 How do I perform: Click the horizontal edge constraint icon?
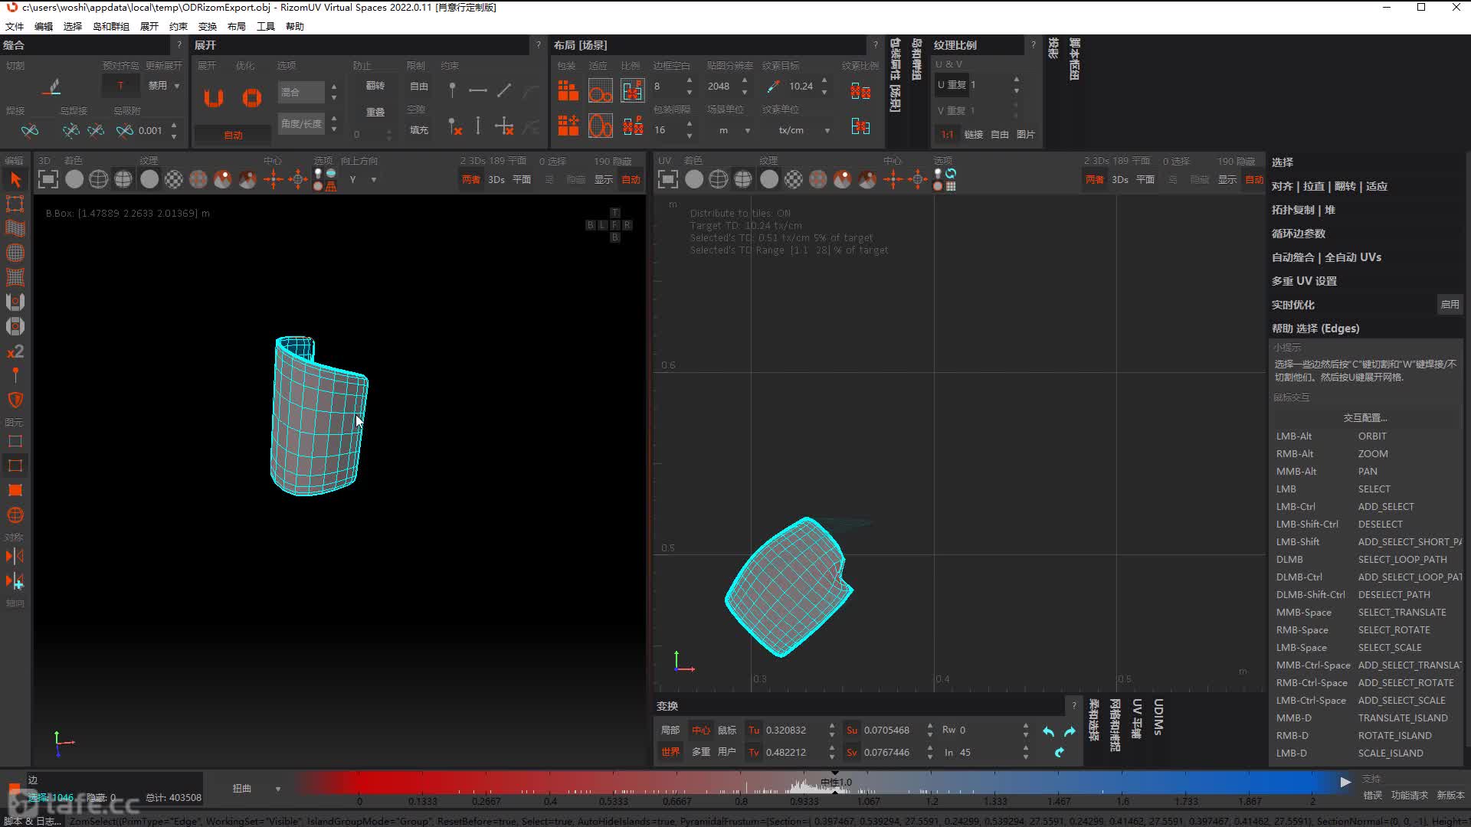478,90
